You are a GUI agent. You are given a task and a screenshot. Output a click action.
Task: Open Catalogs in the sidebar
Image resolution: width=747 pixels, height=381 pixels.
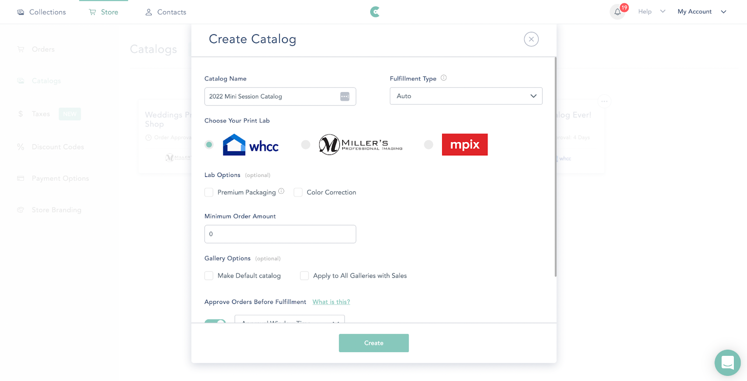click(46, 81)
